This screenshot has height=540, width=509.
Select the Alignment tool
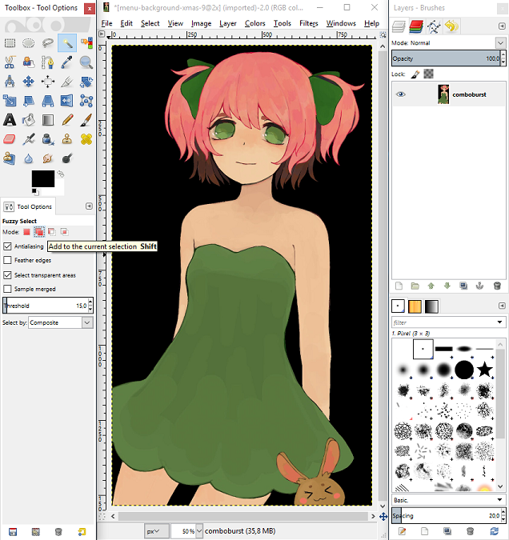48,82
